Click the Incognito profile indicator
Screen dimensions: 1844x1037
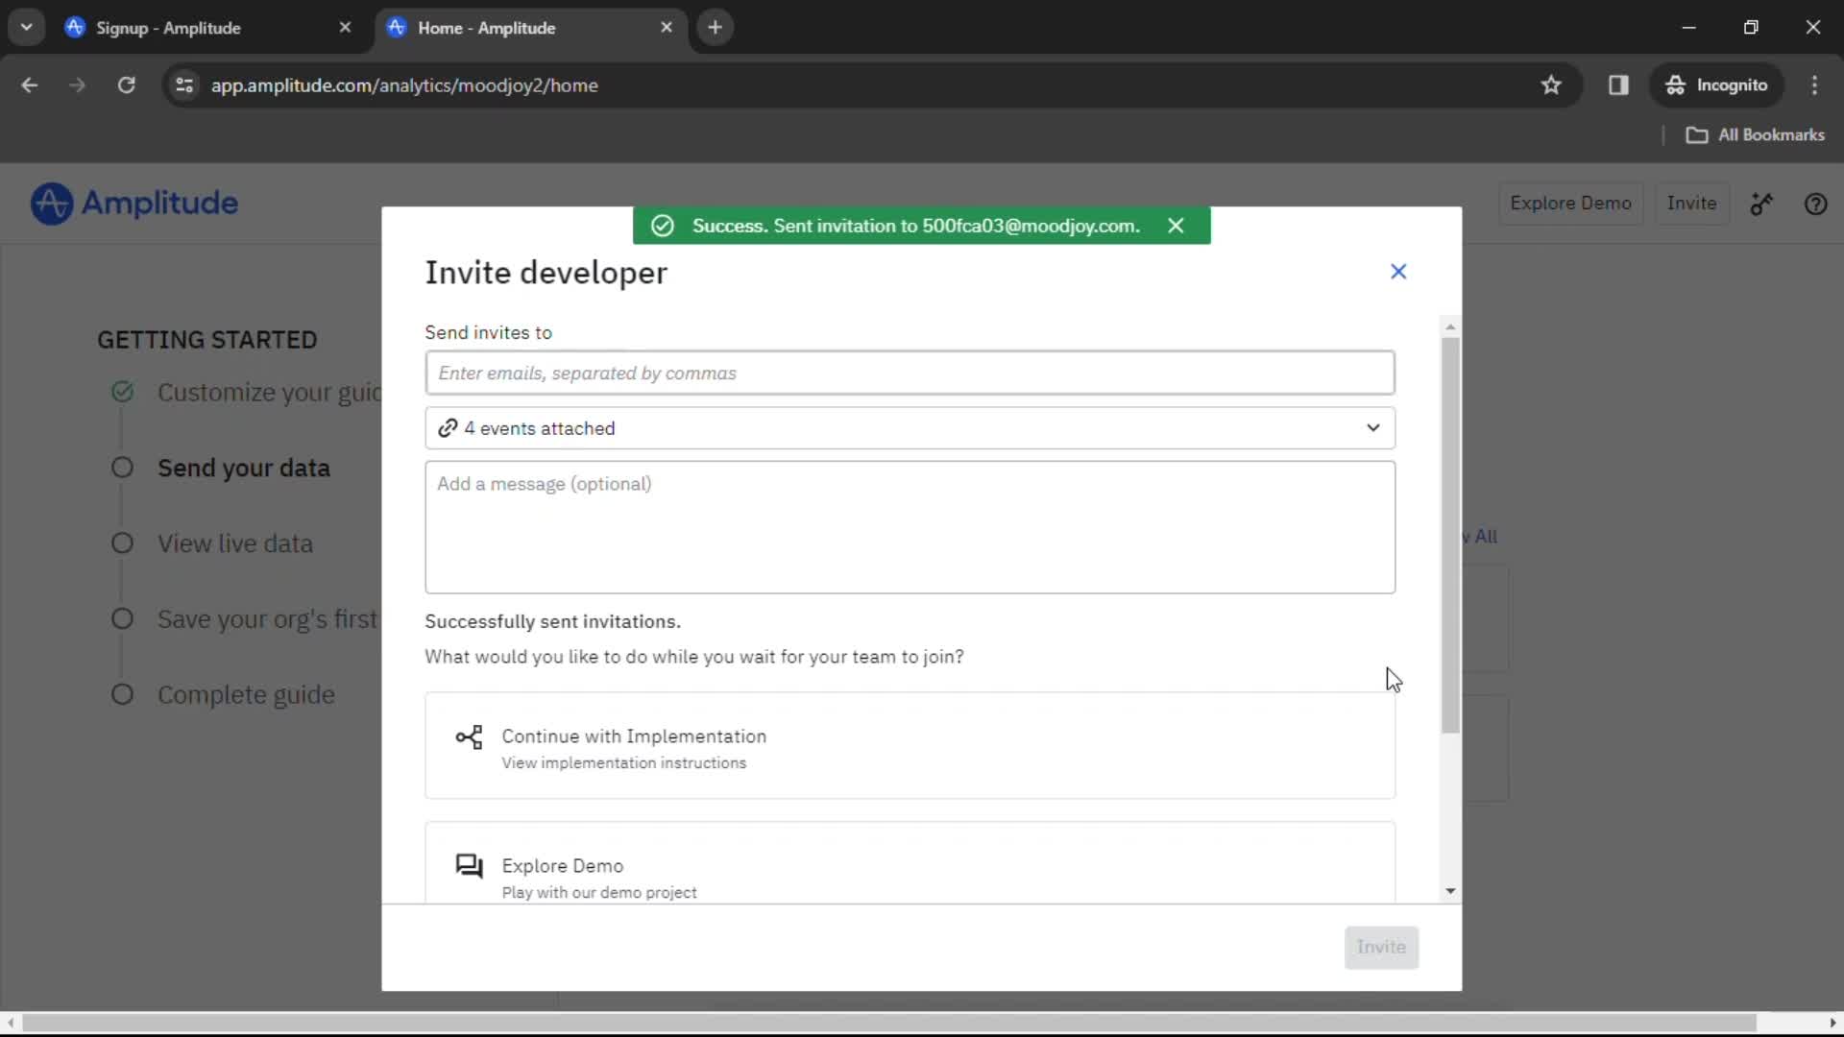click(1717, 85)
